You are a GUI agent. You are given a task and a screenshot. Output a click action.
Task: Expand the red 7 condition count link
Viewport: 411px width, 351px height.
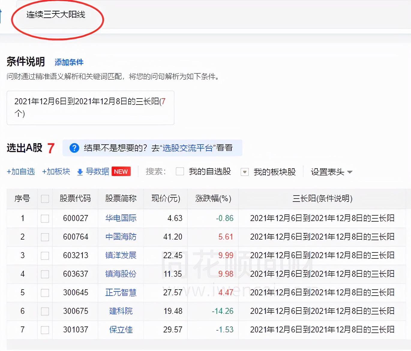tap(164, 102)
